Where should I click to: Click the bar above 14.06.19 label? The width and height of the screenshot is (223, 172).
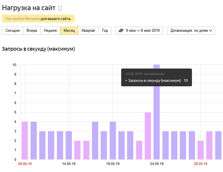pyautogui.click(x=69, y=145)
